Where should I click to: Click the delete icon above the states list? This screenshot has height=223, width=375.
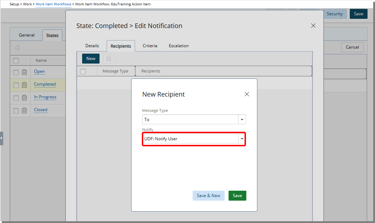pyautogui.click(x=17, y=48)
